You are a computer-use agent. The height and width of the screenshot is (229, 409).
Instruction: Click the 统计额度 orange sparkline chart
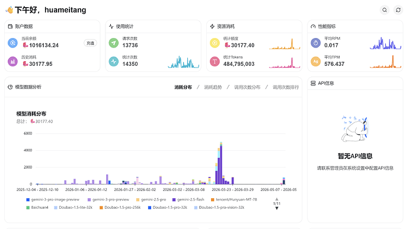[285, 44]
